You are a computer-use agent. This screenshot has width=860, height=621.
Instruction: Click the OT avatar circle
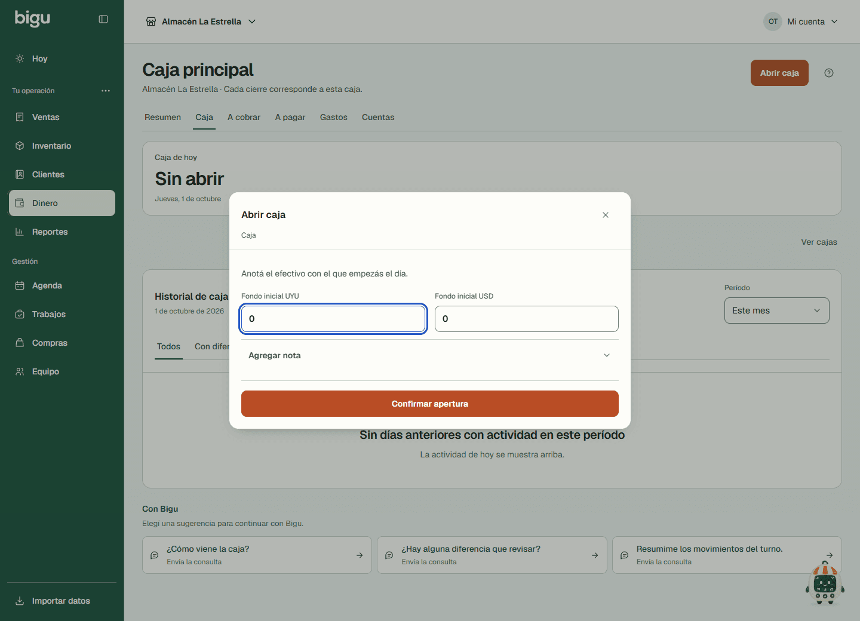click(773, 21)
